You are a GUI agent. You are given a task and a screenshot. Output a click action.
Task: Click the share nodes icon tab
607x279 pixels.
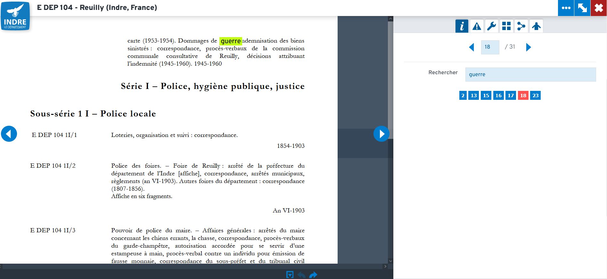[521, 26]
